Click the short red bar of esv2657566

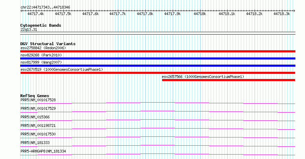(x=229, y=80)
